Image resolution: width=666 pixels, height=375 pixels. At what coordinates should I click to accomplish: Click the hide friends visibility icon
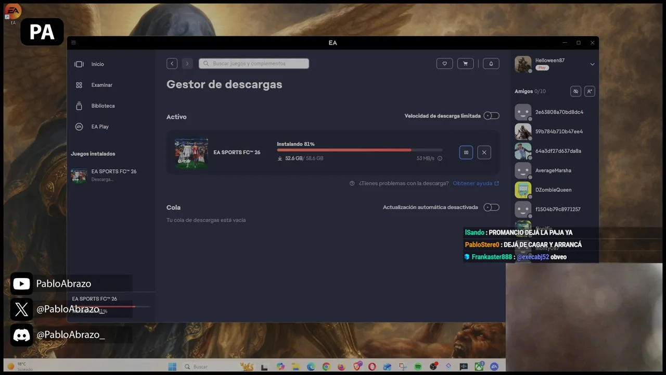(575, 91)
